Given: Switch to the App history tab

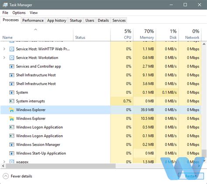Looking at the screenshot, I should (57, 20).
